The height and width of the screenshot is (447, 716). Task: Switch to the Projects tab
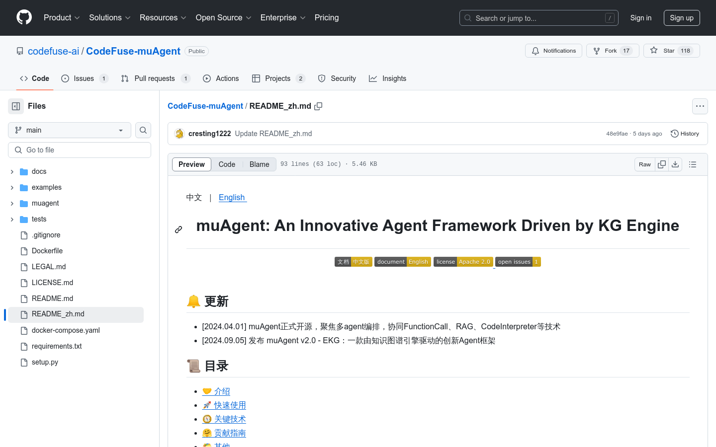click(278, 78)
